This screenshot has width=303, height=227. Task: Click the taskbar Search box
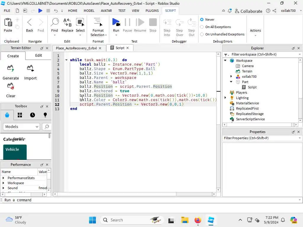pyautogui.click(x=132, y=220)
